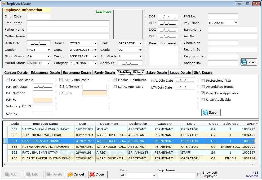Enable the P.F. Applicable checkbox

point(8,80)
